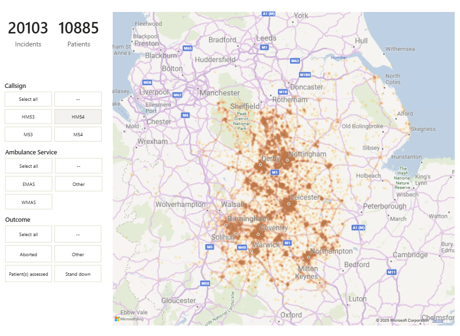Image resolution: width=460 pixels, height=336 pixels.
Task: Select all under Ambulance Service slicer
Action: pos(29,166)
